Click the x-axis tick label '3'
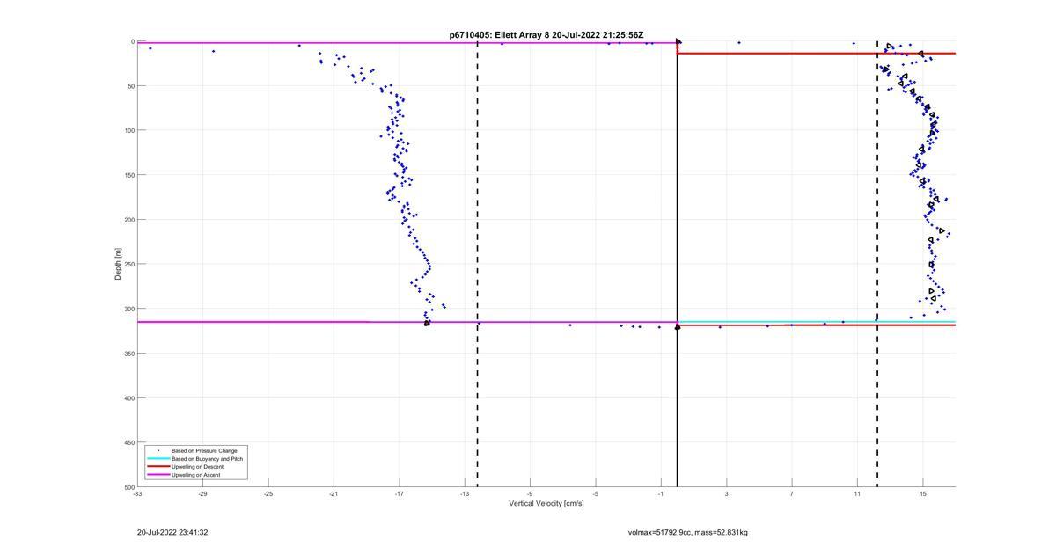This screenshot has width=1056, height=547. 727,493
